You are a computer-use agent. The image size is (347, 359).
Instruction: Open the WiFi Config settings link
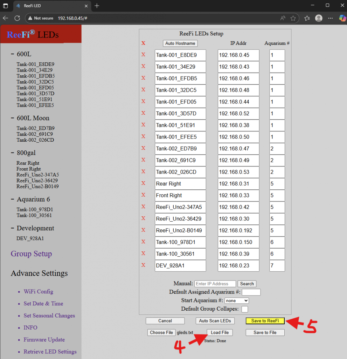pyautogui.click(x=38, y=291)
